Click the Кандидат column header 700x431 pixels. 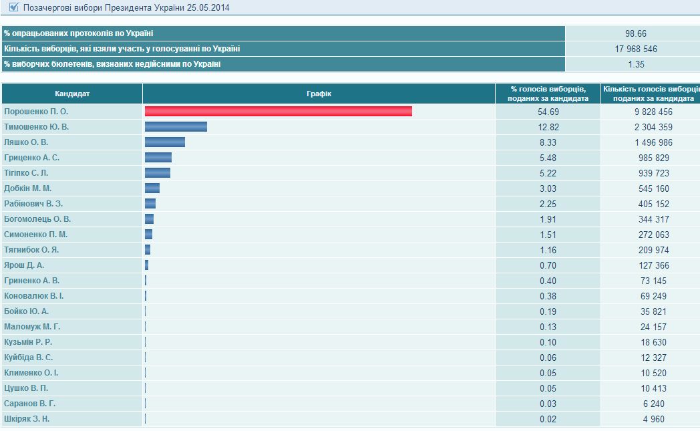pos(72,94)
